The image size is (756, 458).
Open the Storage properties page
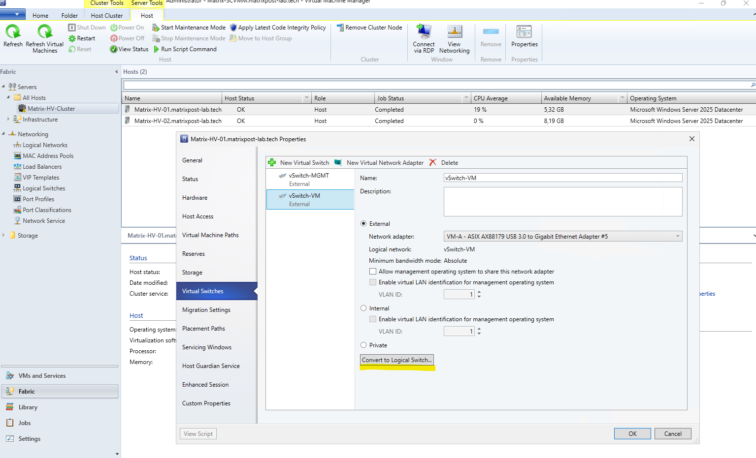point(192,273)
